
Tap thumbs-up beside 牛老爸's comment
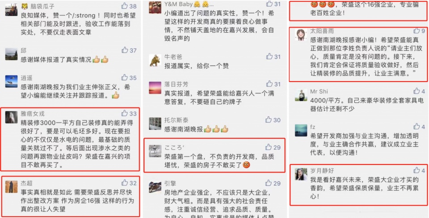point(269,57)
